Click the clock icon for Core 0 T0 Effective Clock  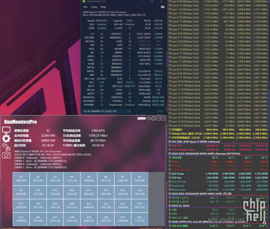170,1
